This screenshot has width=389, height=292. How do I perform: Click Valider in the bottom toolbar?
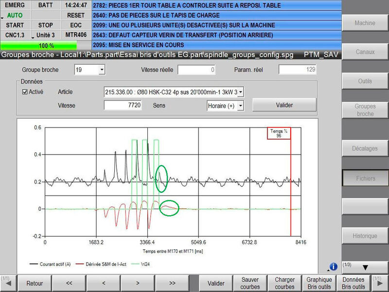click(x=216, y=283)
